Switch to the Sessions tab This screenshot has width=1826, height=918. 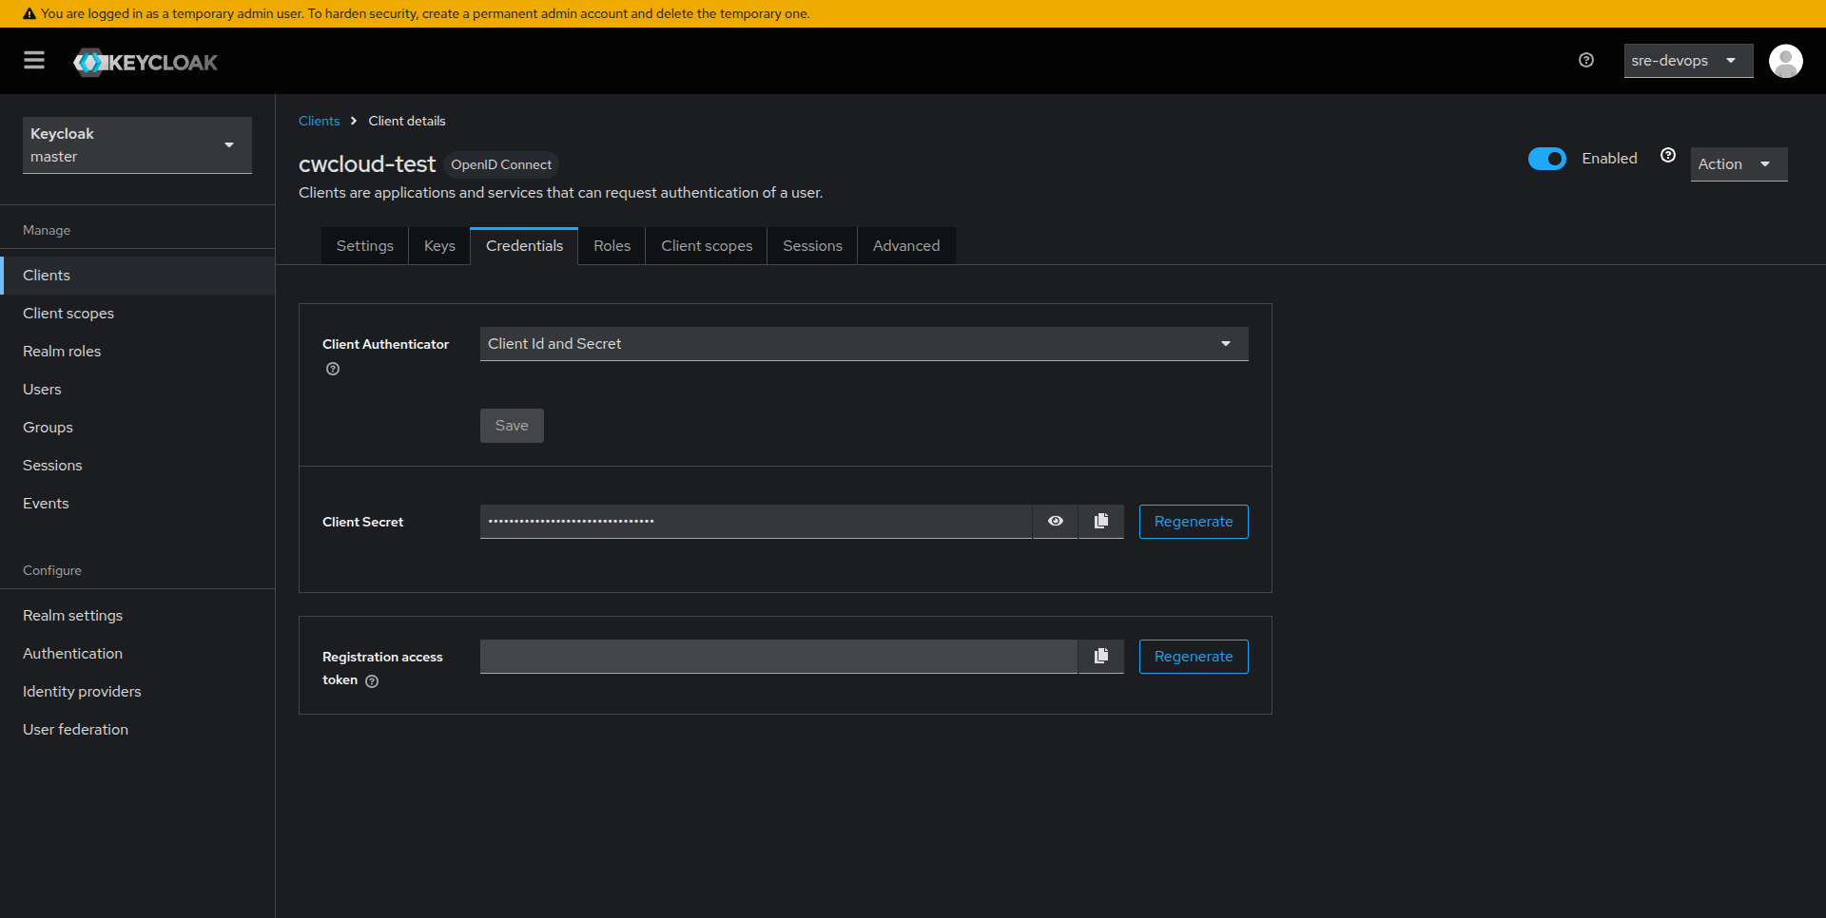812,246
